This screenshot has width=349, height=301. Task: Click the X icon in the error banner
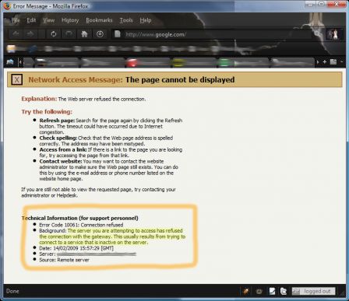[x=17, y=79]
